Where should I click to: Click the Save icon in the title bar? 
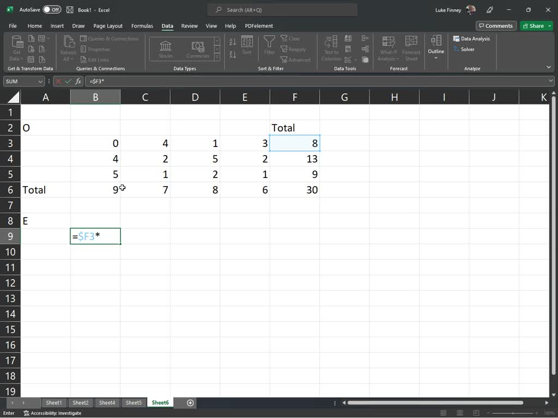(x=70, y=10)
